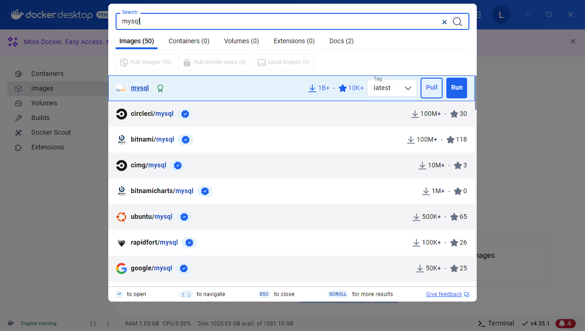Click the Builds wrench icon in sidebar

click(18, 118)
